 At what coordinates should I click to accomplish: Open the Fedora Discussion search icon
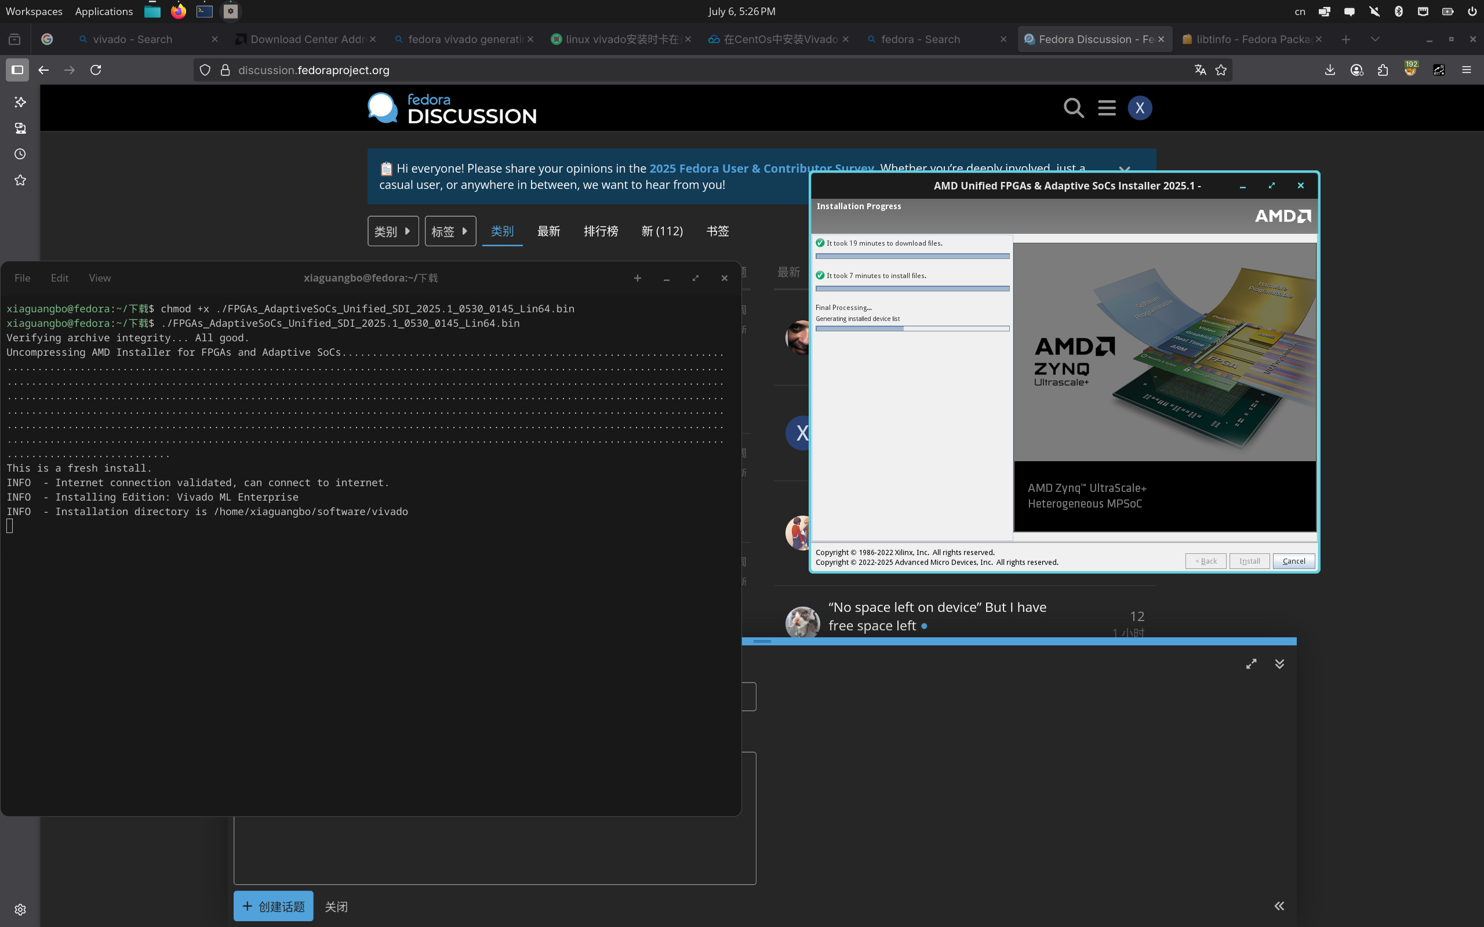pyautogui.click(x=1073, y=108)
